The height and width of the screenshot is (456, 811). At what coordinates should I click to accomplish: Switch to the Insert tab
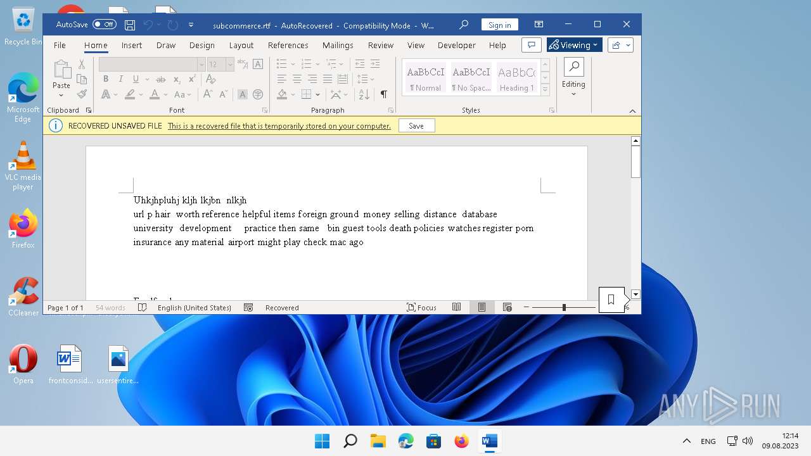coord(132,45)
